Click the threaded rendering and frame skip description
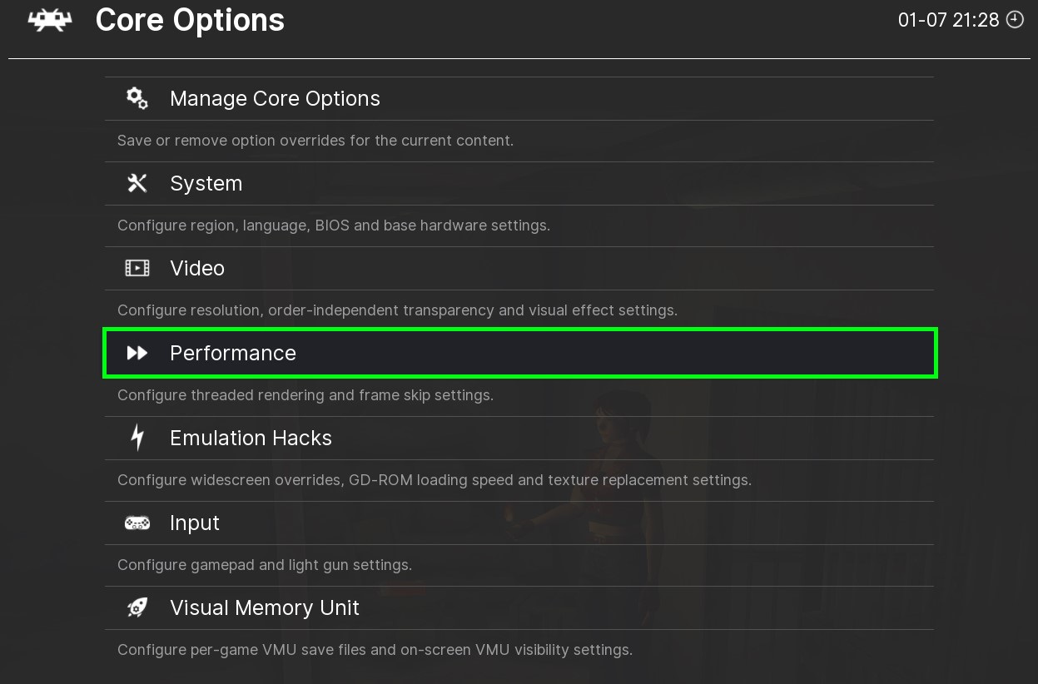The image size is (1038, 684). [305, 395]
